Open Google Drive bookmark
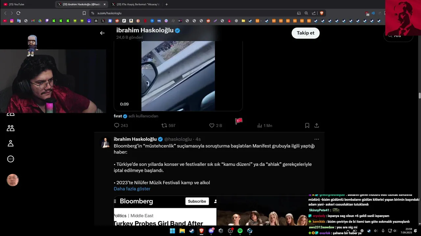Viewport: 421px width, 236px height. (x=40, y=21)
